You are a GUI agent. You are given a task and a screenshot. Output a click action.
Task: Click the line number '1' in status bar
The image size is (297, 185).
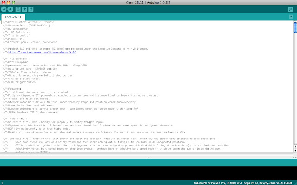point(2,183)
